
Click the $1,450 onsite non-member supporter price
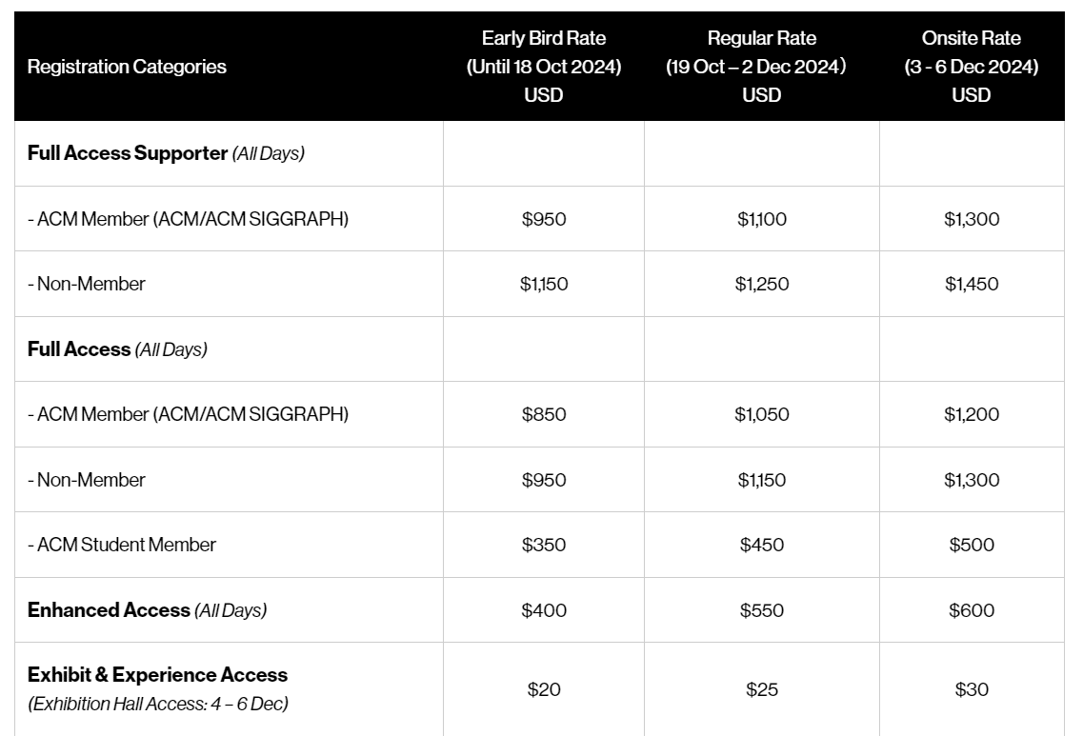[x=972, y=284]
